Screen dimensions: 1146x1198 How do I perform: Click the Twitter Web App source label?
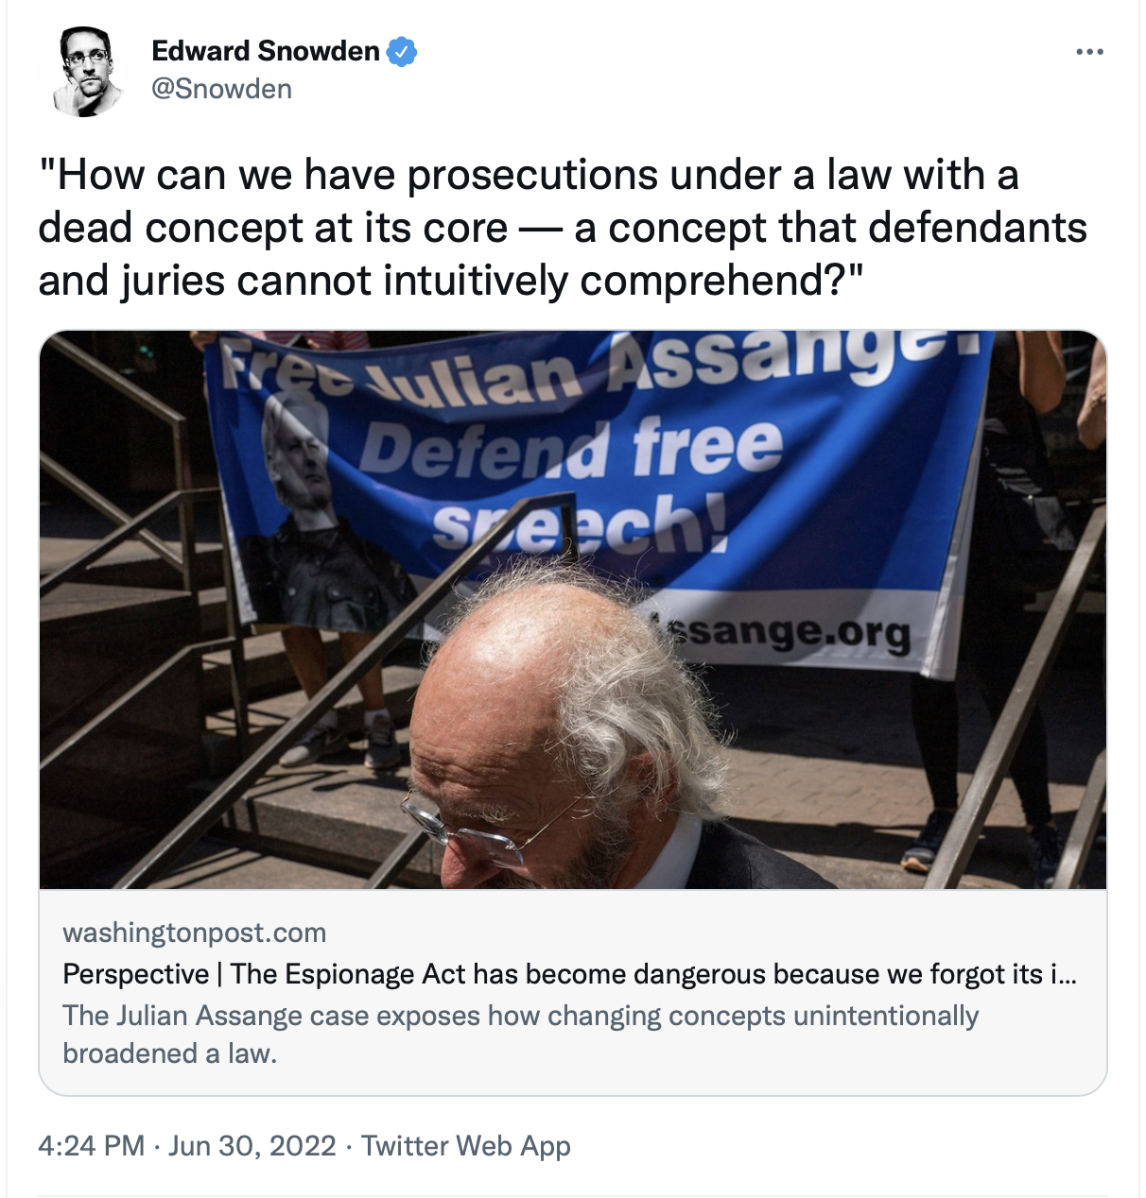point(466,1146)
